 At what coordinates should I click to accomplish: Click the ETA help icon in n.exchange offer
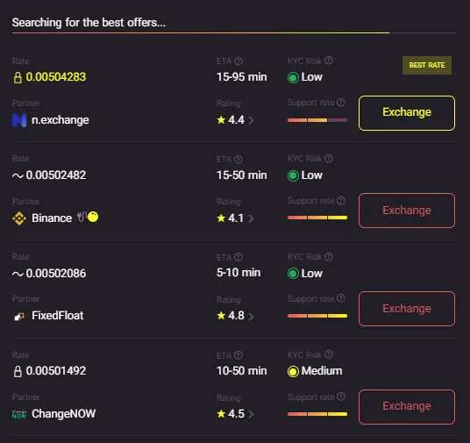coord(239,61)
